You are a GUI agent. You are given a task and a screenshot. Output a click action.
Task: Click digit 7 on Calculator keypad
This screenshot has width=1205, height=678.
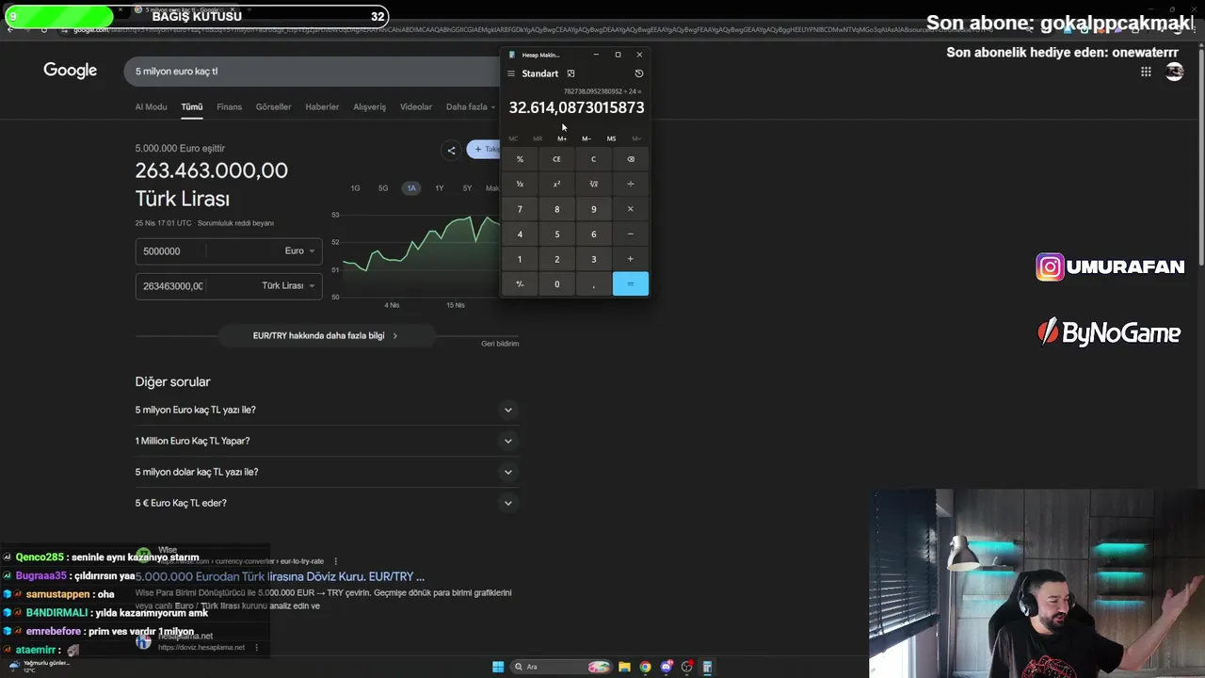[520, 209]
